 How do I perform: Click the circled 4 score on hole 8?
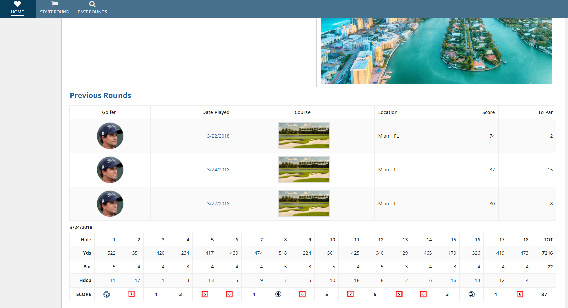[x=278, y=294]
